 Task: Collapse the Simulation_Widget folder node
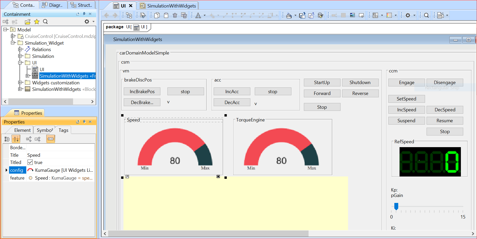click(x=12, y=43)
